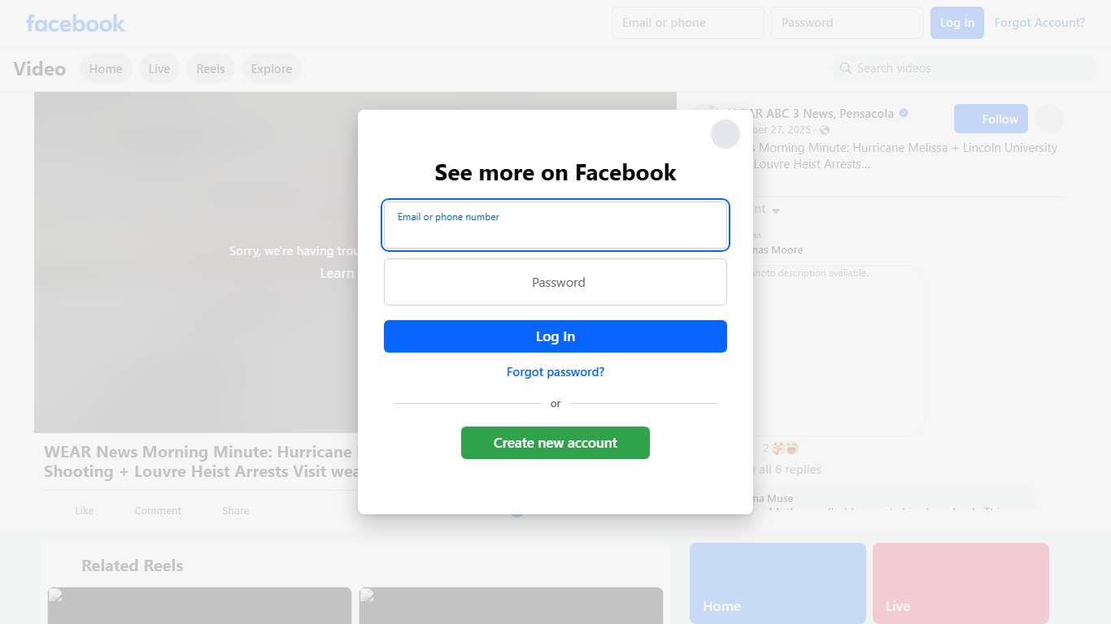This screenshot has width=1111, height=624.
Task: Click the verified badge next to WEAR ABC 3 News
Action: coord(904,113)
